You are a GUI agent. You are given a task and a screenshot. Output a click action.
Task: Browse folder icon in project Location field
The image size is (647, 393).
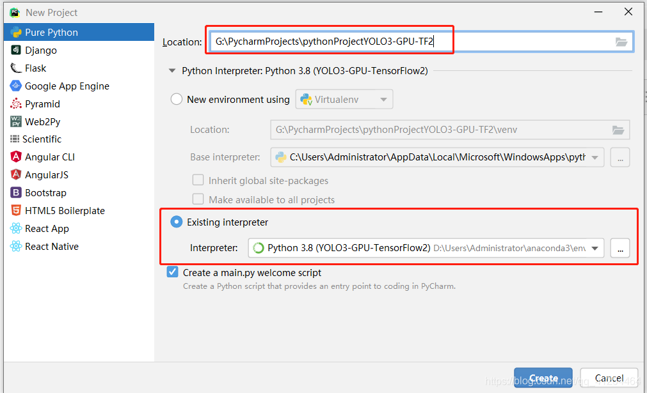[621, 42]
